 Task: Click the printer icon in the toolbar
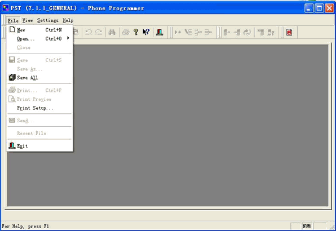(126, 32)
